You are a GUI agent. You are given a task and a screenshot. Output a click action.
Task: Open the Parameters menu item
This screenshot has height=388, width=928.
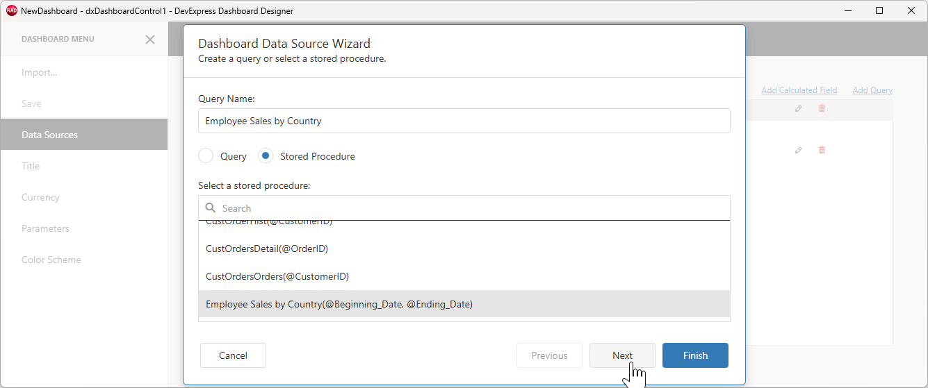(x=83, y=228)
